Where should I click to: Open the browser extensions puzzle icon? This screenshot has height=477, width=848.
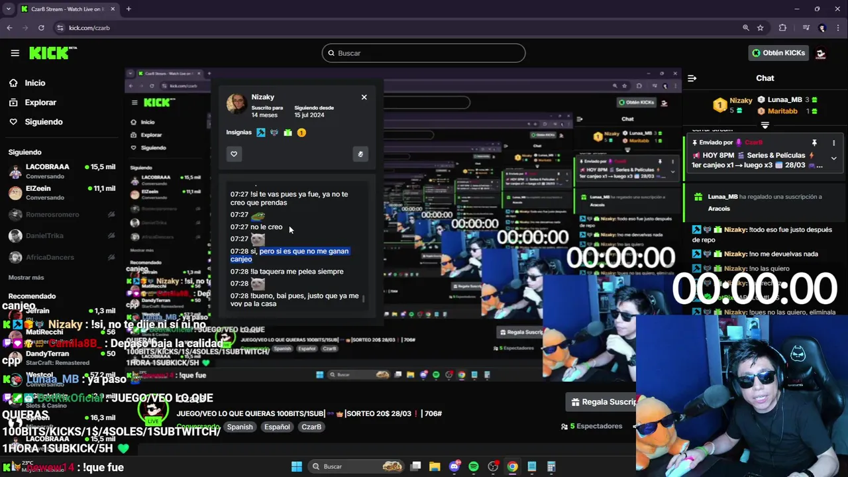click(782, 28)
